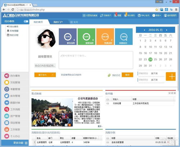This screenshot has height=147, width=180.
Task: Go to next month in calendar
Action: click(167, 30)
